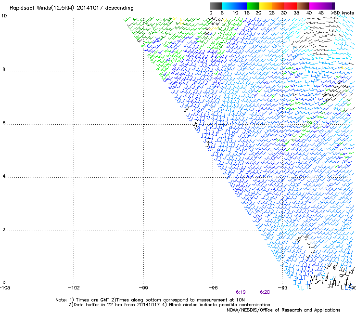
Task: Click the '15' label under the color bar
Action: click(x=247, y=13)
